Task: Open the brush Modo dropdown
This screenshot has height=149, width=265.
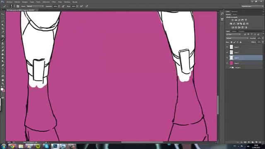Action: pos(35,6)
